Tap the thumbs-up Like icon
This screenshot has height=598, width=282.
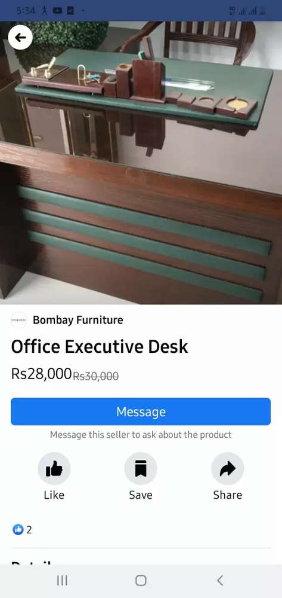point(54,469)
